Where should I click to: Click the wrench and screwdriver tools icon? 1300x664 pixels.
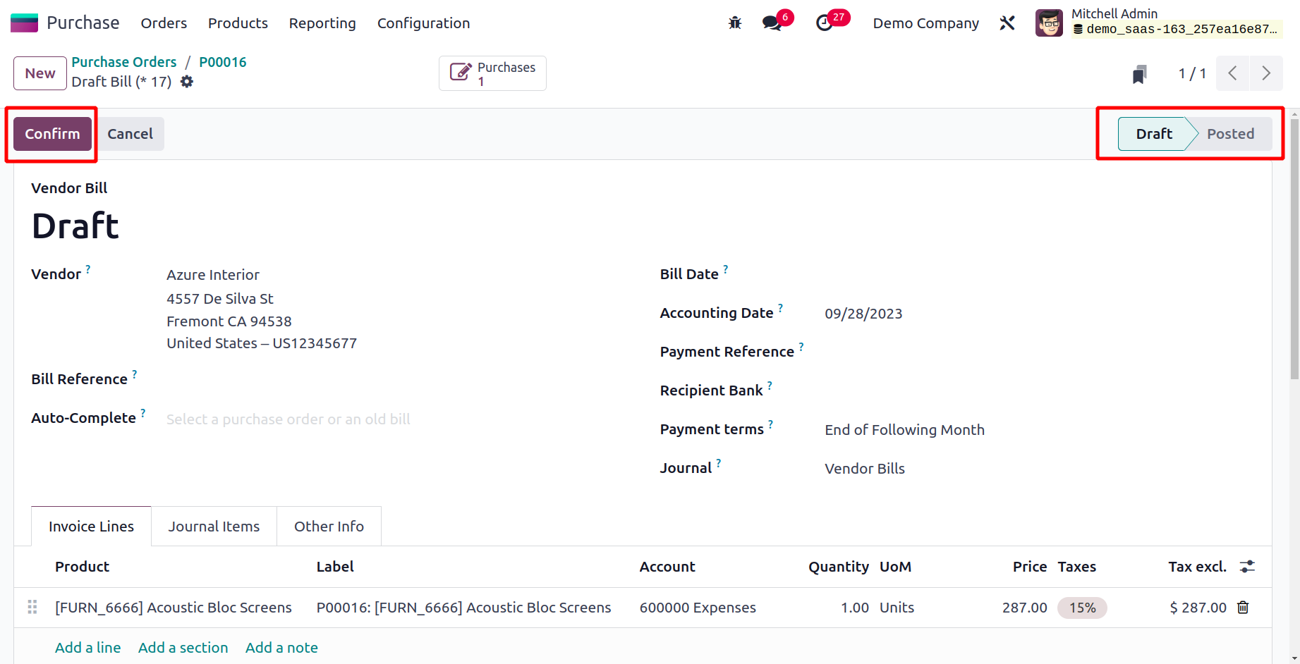(1007, 23)
